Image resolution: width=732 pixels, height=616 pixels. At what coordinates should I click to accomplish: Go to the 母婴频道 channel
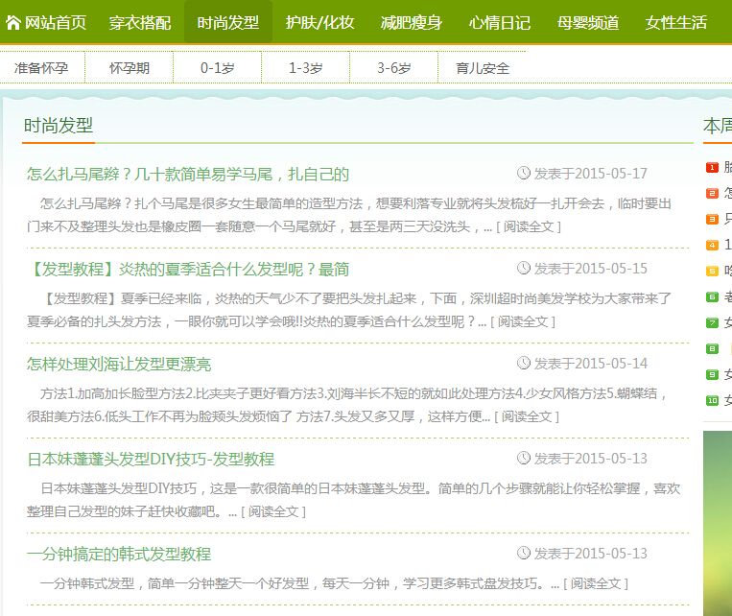tap(588, 22)
